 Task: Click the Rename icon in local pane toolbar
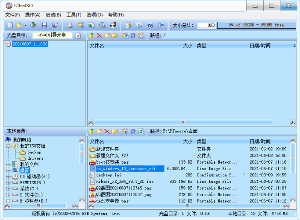coord(115,131)
